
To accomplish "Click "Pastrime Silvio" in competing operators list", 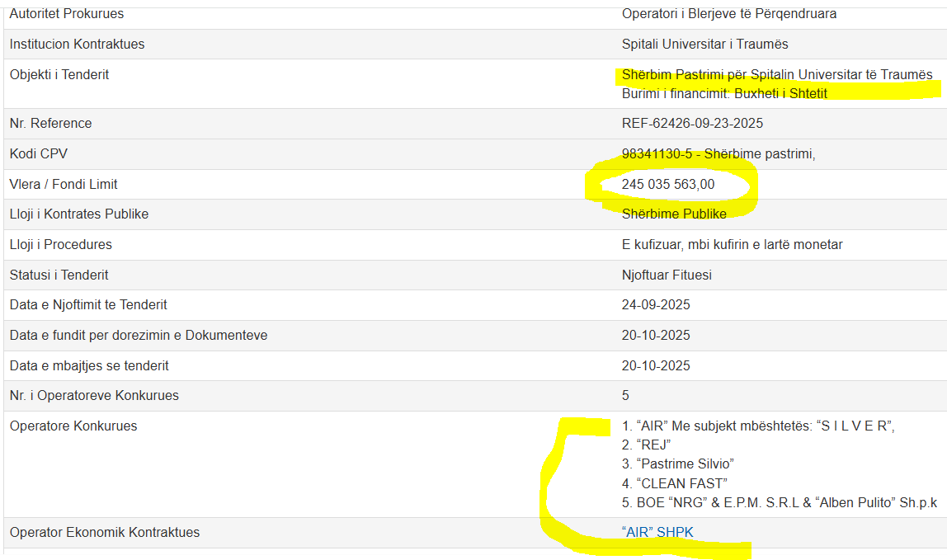I will (x=677, y=464).
